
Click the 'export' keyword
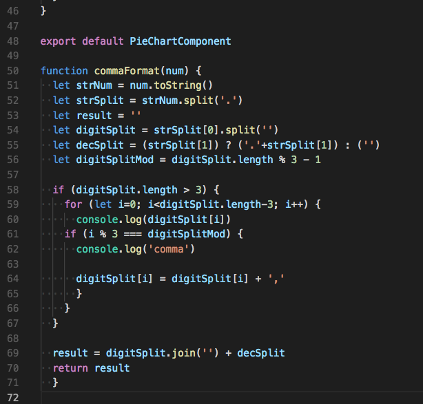[58, 41]
